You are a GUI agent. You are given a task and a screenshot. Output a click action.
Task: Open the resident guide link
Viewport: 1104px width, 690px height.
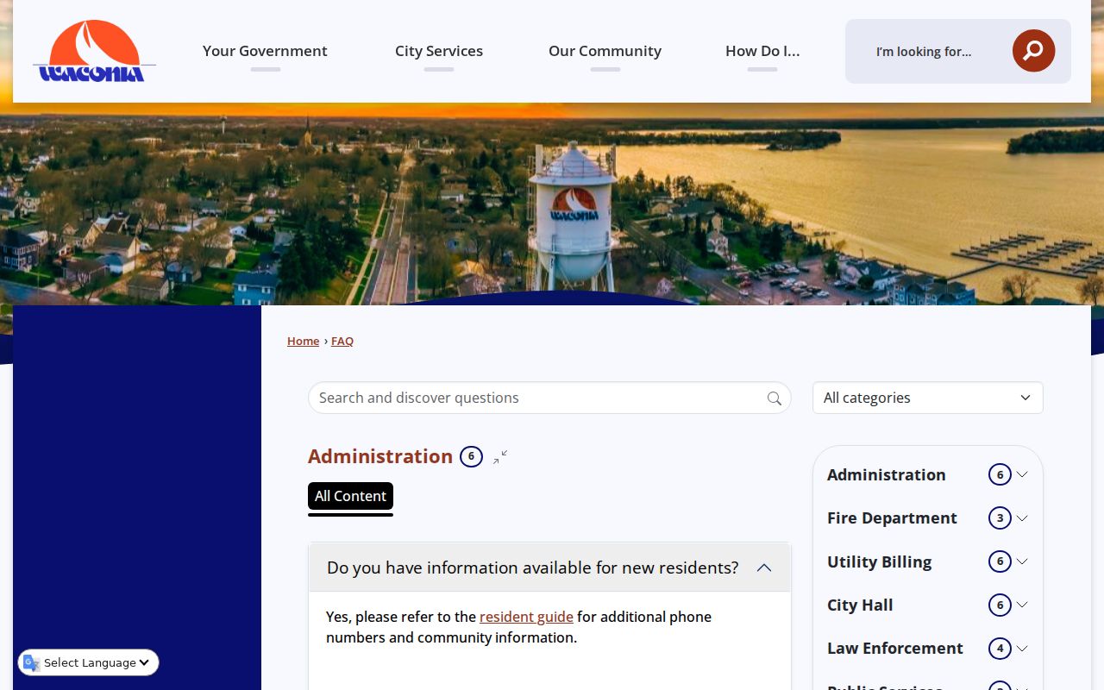click(x=526, y=617)
